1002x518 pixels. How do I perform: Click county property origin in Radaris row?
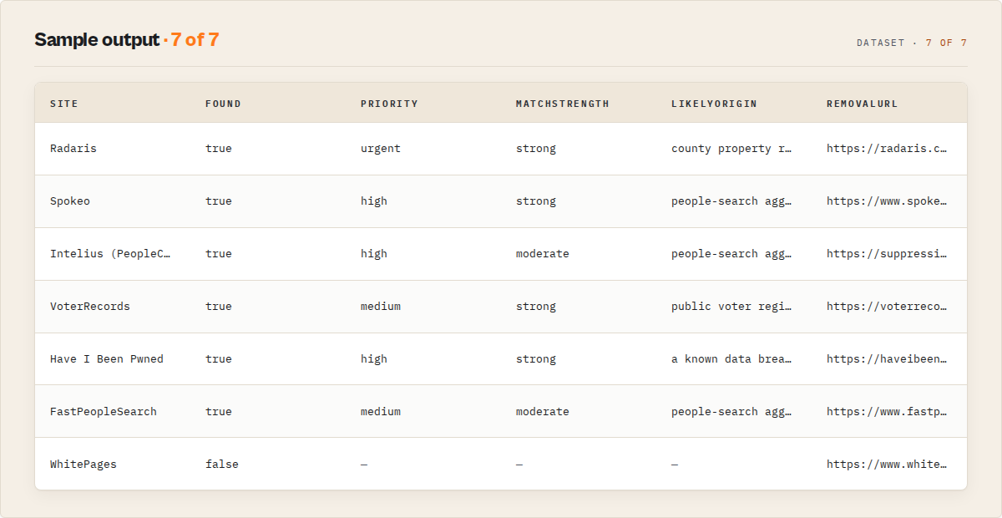pyautogui.click(x=731, y=149)
